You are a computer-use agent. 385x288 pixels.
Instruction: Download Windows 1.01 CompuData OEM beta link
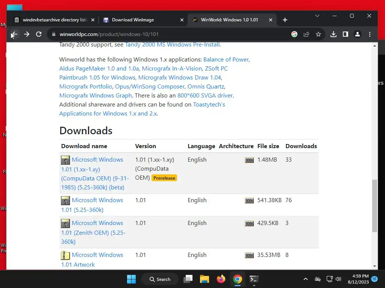95,173
